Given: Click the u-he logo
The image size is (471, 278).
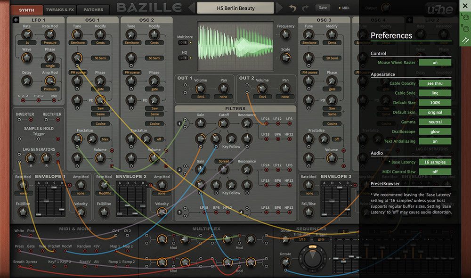Looking at the screenshot, I should (440, 10).
